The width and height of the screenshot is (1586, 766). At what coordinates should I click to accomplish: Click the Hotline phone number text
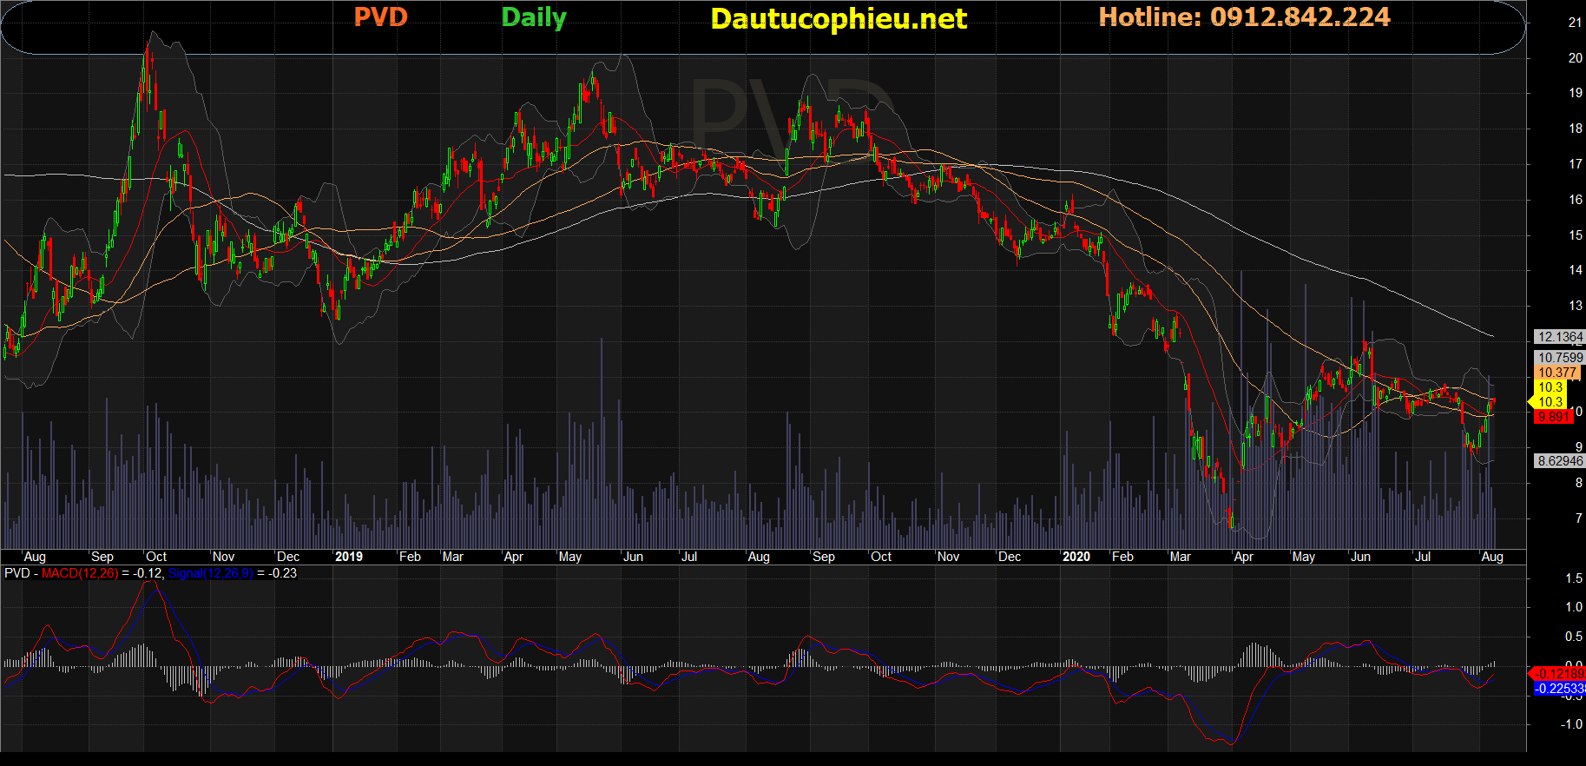click(x=1244, y=17)
